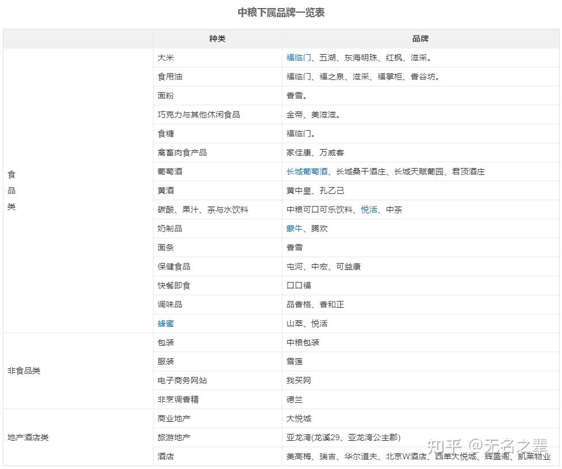Select the 食糖 category cell
The image size is (562, 469).
click(217, 134)
